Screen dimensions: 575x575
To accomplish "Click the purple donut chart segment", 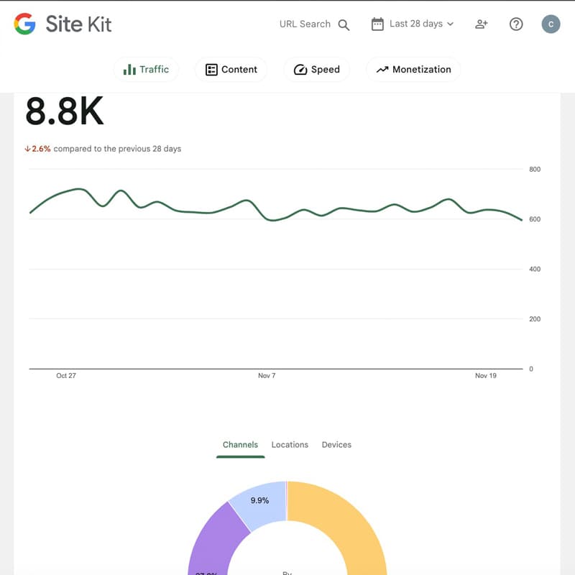I will click(x=210, y=539).
